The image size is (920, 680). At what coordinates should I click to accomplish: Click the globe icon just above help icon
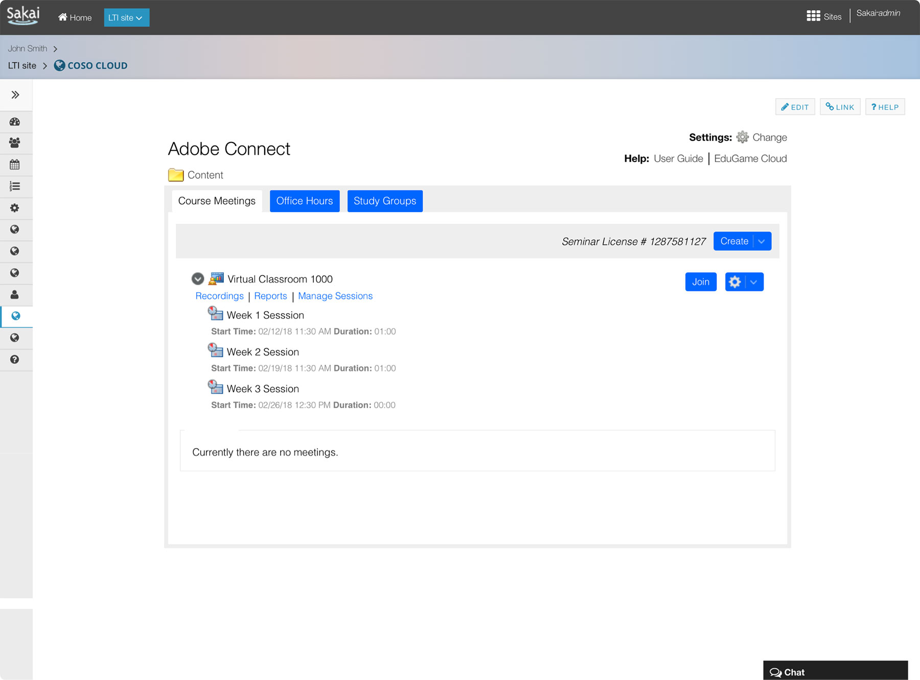tap(15, 338)
